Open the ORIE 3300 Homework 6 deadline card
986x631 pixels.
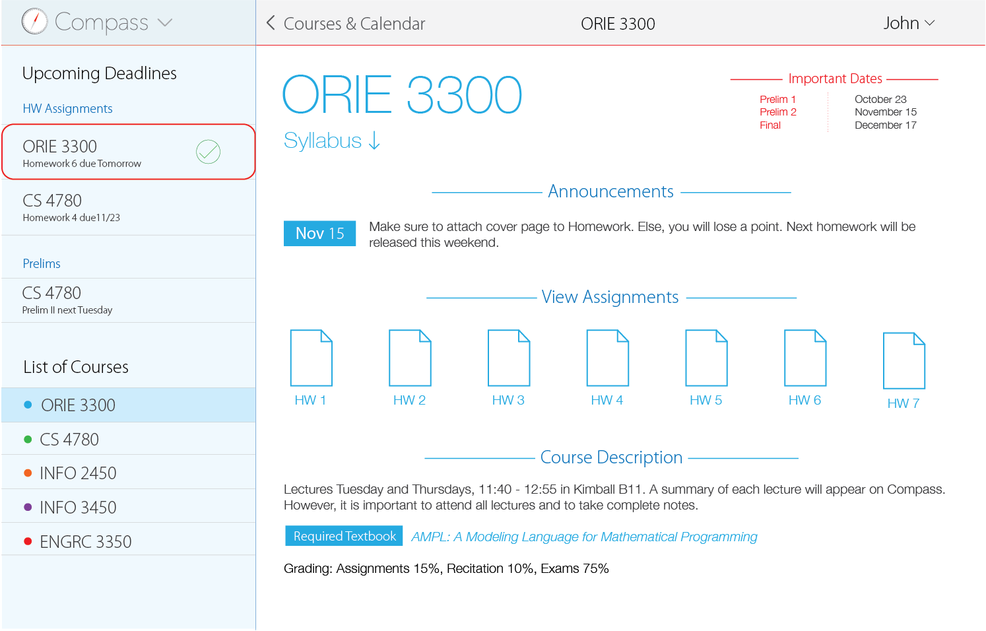pyautogui.click(x=129, y=152)
